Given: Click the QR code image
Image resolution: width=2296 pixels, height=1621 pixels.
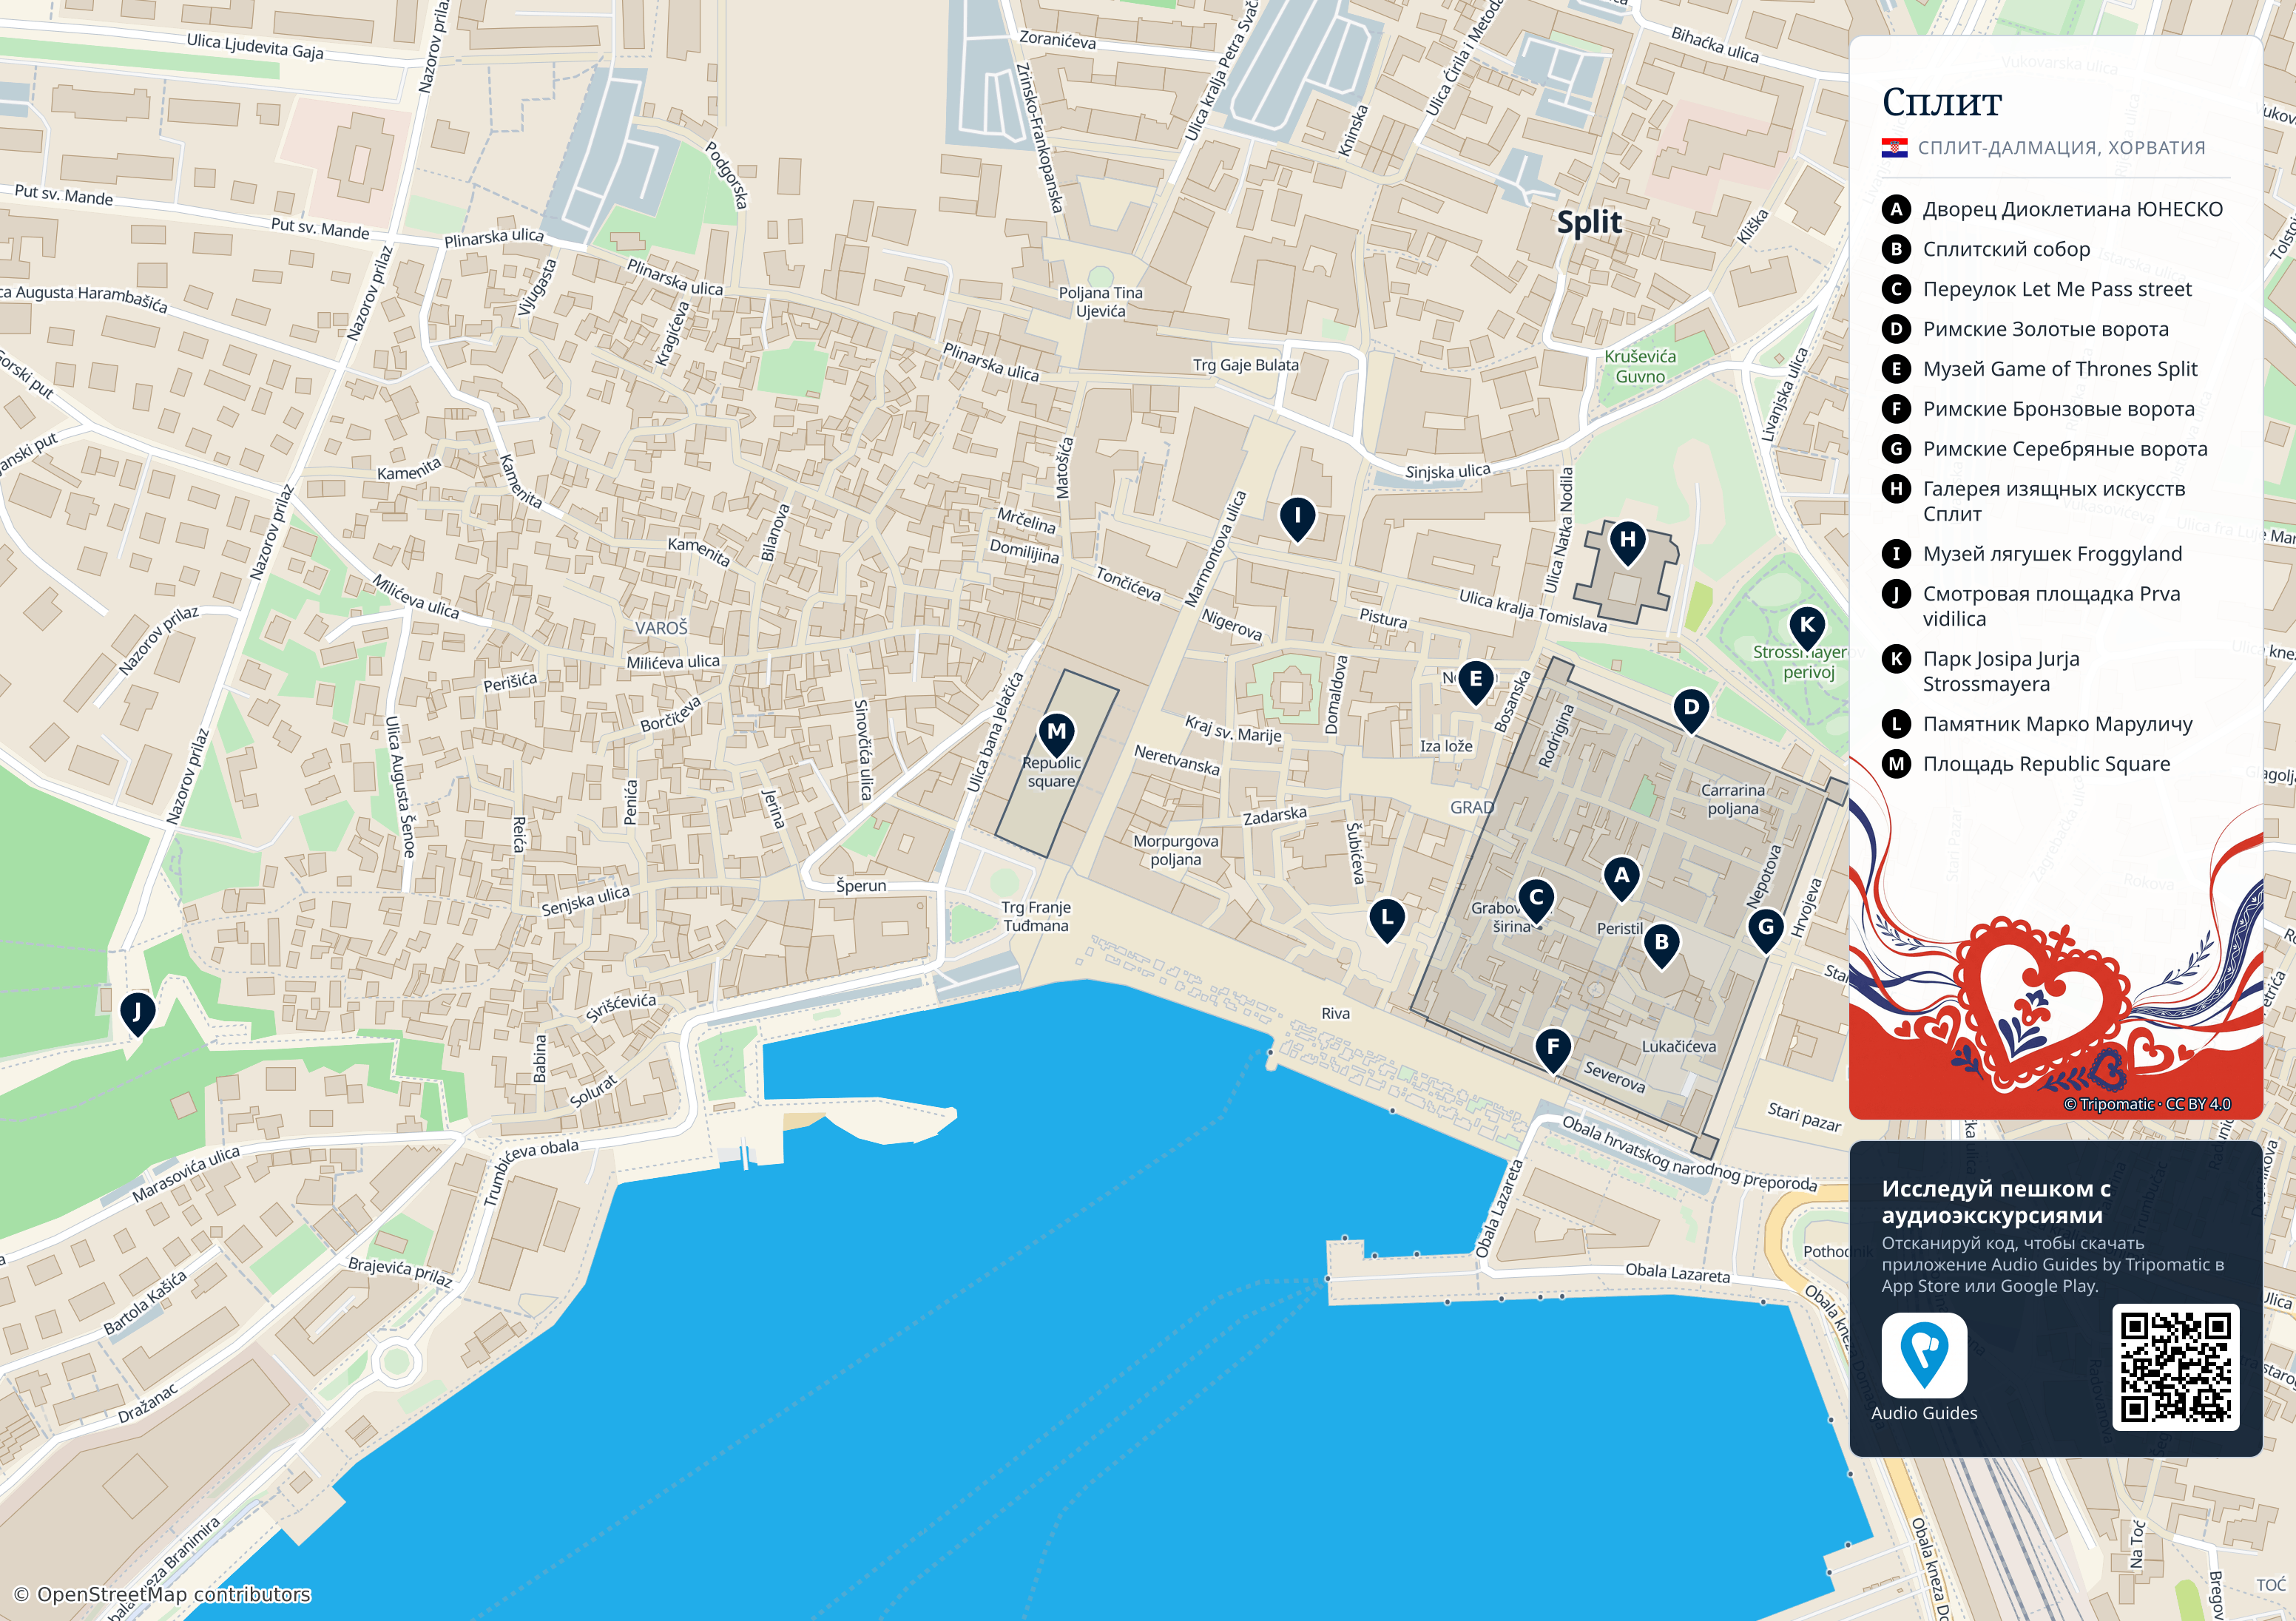Looking at the screenshot, I should coord(2175,1367).
